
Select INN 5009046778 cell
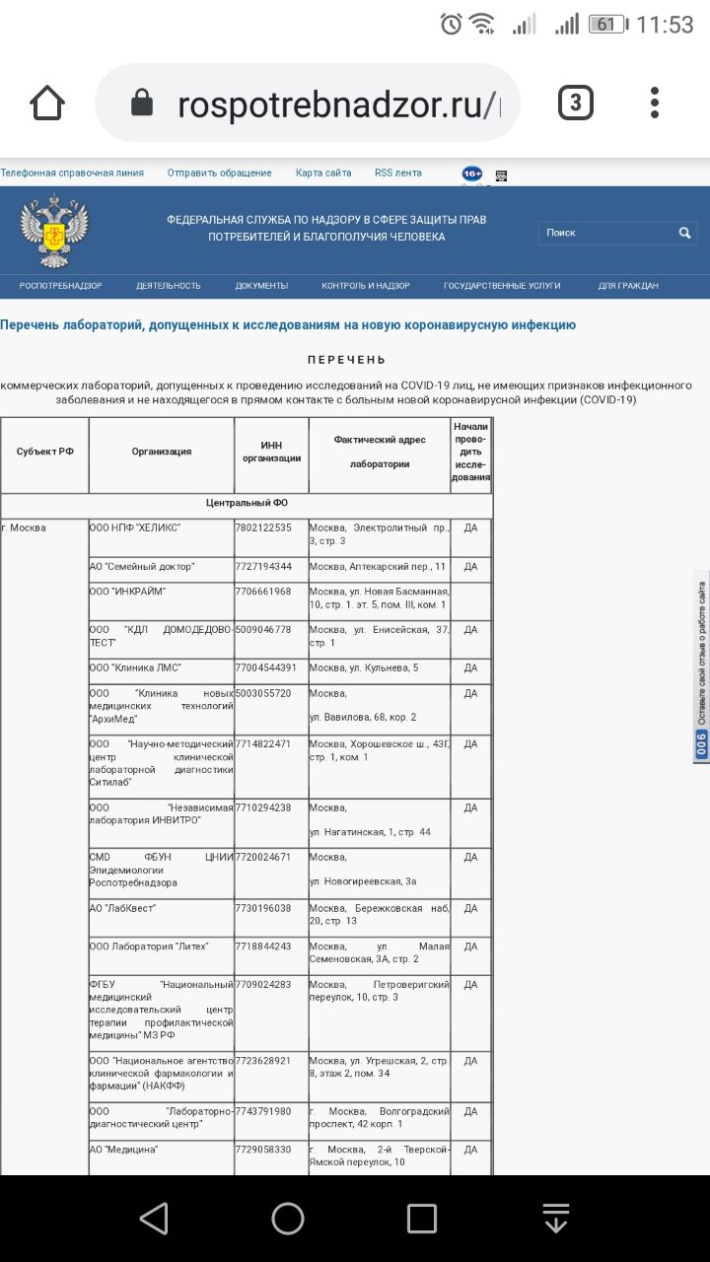[x=272, y=639]
